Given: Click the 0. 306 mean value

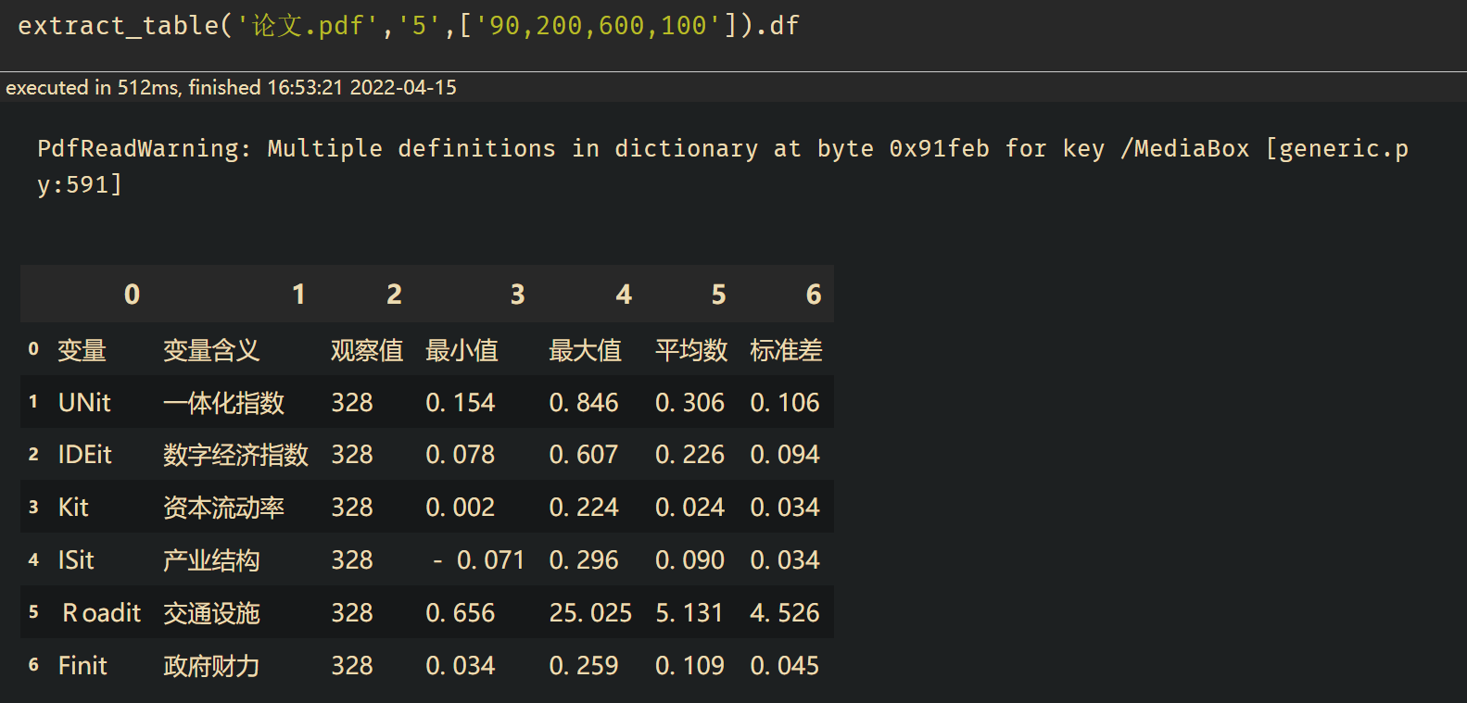Looking at the screenshot, I should [689, 403].
